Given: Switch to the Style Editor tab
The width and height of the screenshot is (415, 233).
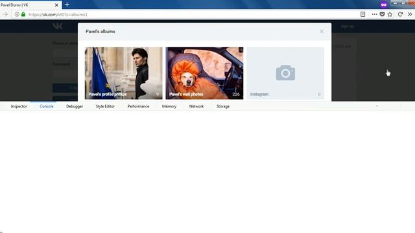Looking at the screenshot, I should pos(105,106).
